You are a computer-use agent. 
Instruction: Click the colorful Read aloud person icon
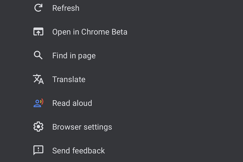[38, 103]
